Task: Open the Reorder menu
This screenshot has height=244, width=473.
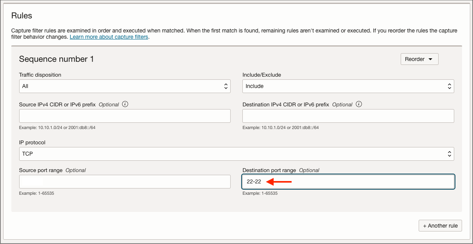Action: pos(419,59)
